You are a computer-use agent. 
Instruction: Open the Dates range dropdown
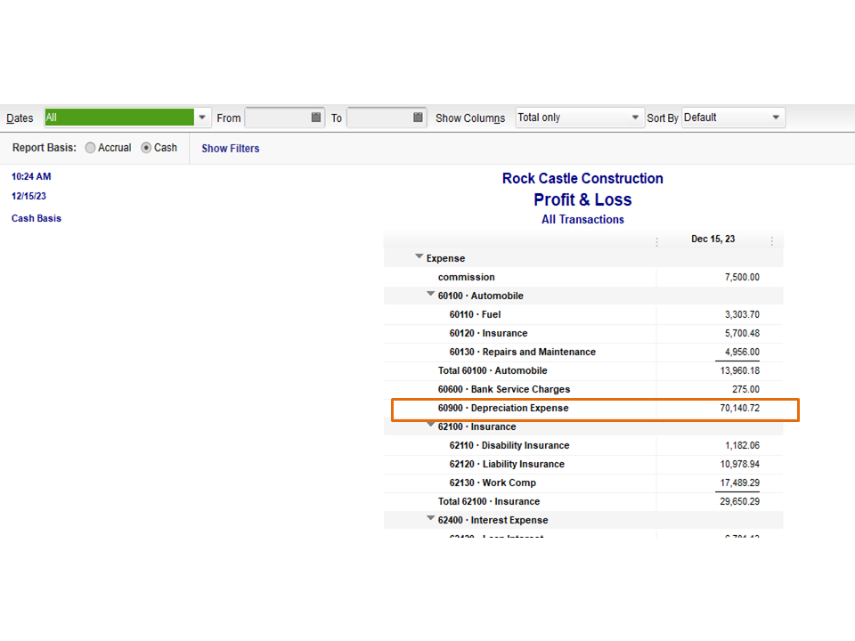[x=202, y=118]
